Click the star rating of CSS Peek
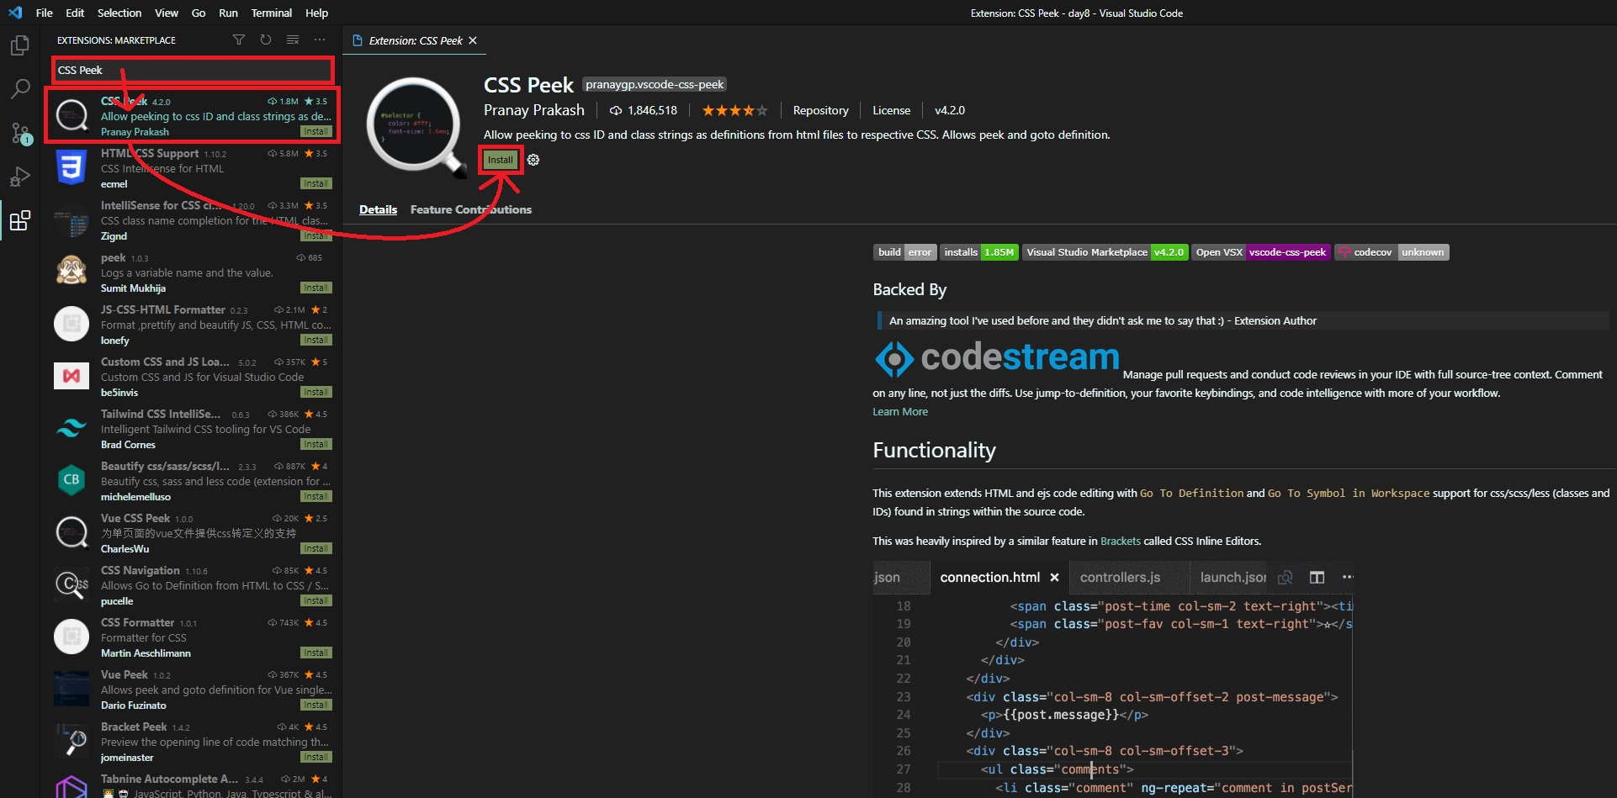Image resolution: width=1617 pixels, height=798 pixels. coord(734,110)
